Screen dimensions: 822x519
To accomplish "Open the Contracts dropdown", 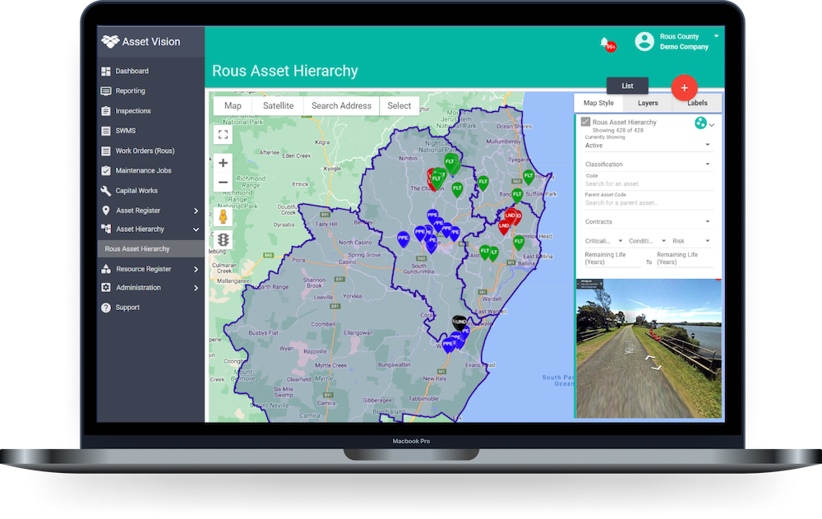I will pos(649,222).
